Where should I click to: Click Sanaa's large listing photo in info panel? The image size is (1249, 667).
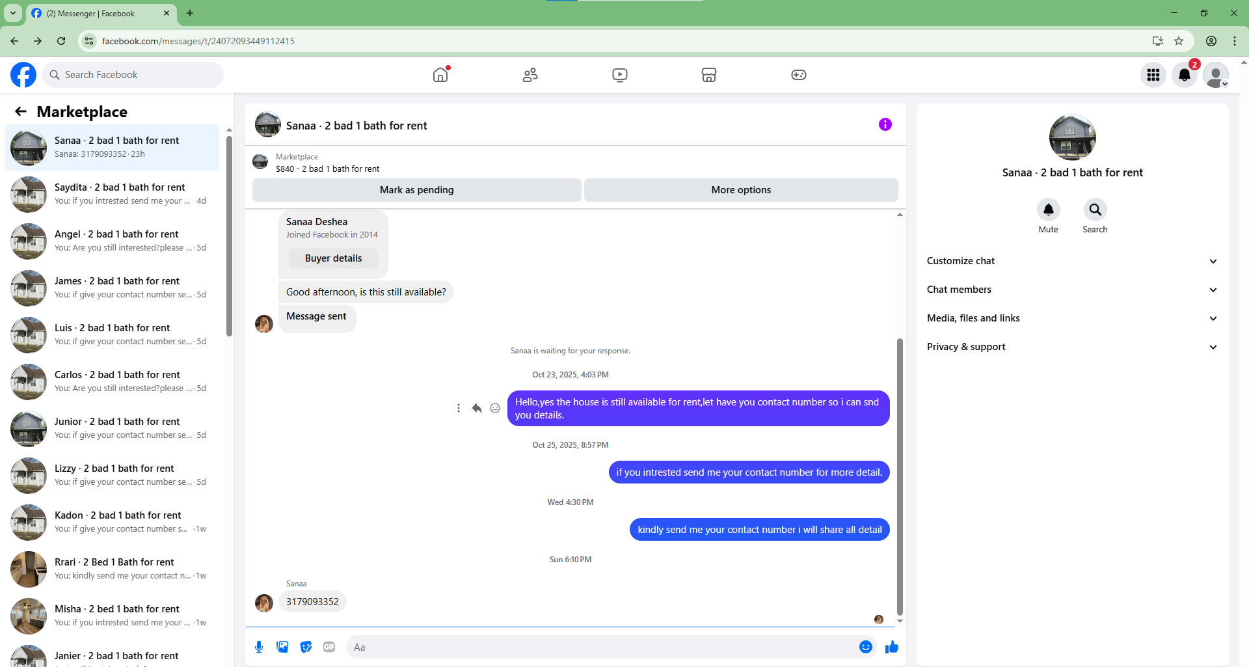tap(1072, 137)
